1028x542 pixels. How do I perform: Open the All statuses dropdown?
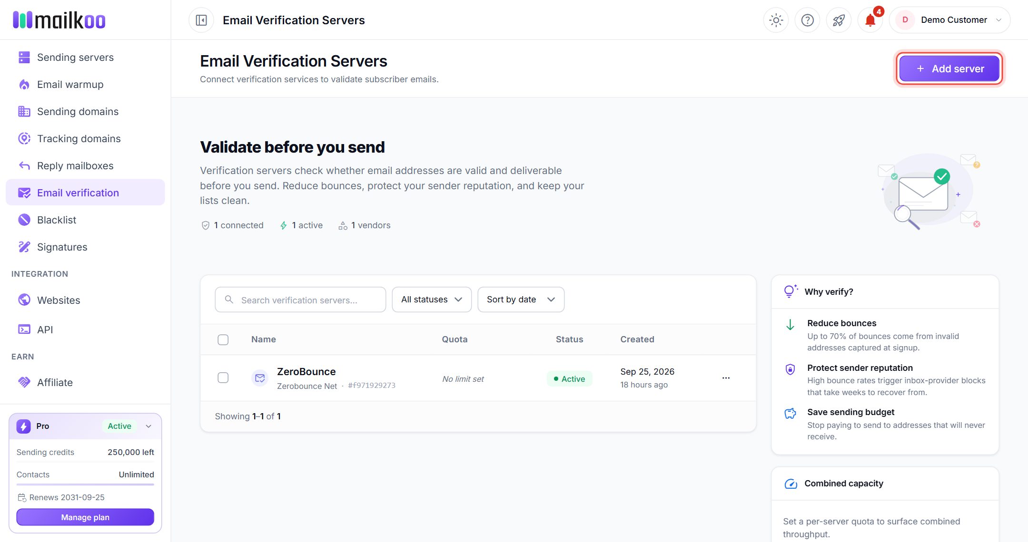click(x=432, y=300)
